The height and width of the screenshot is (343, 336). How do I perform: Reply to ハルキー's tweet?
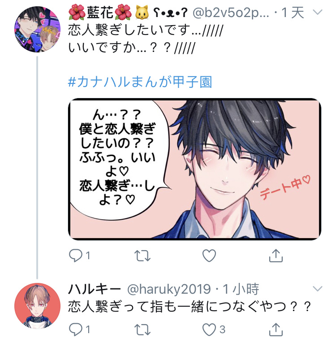(x=76, y=330)
